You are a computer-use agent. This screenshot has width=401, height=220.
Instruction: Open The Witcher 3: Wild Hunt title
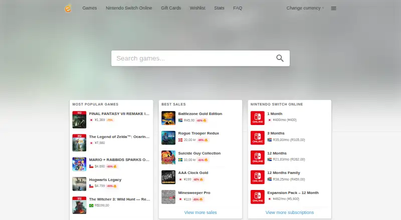click(119, 199)
